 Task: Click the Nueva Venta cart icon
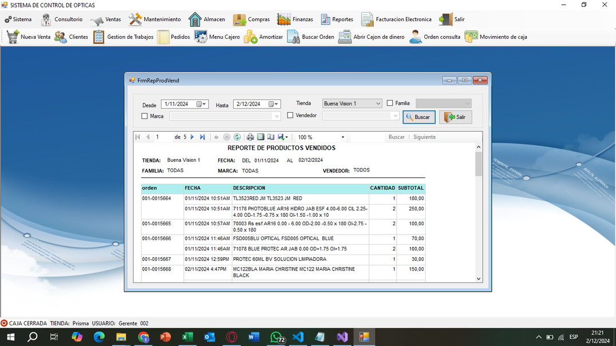point(13,37)
